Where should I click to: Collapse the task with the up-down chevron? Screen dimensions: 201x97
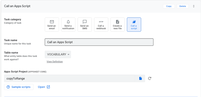(194, 6)
